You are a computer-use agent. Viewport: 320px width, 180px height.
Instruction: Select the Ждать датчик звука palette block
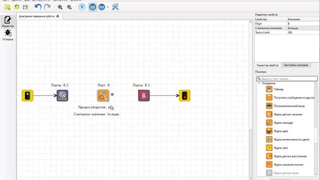tap(282, 173)
